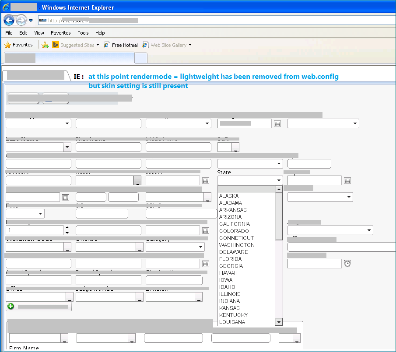Open the Favorites menu

[61, 33]
